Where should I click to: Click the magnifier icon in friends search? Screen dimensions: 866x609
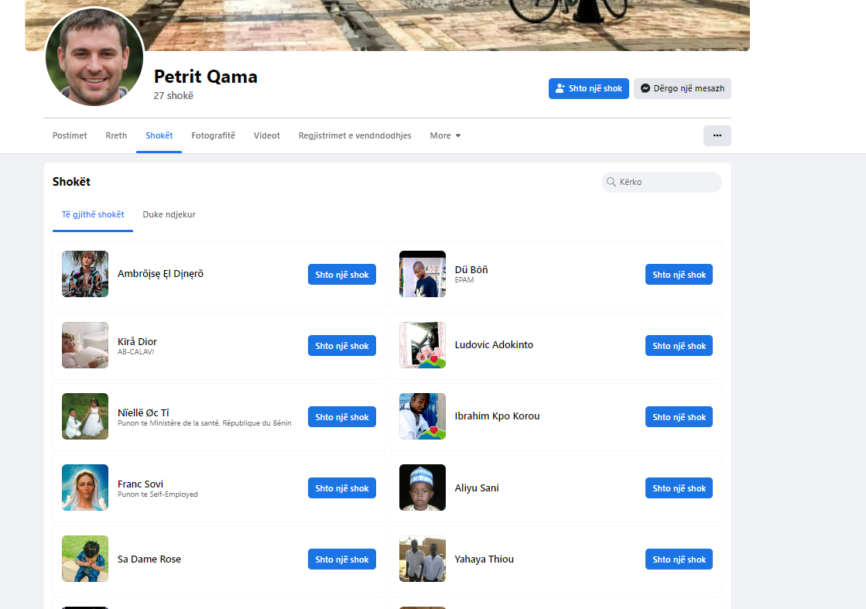point(611,182)
